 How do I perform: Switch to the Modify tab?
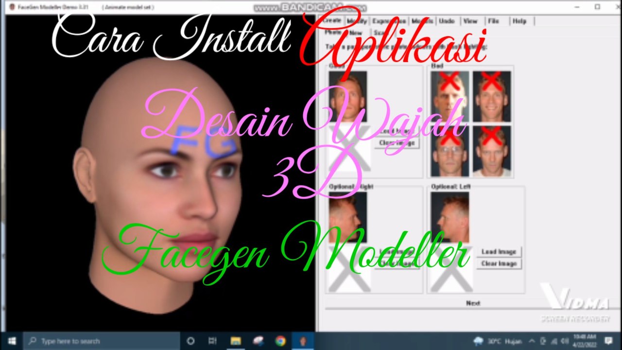pyautogui.click(x=357, y=21)
